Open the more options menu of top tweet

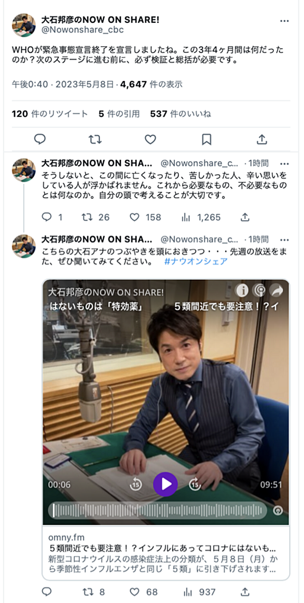pyautogui.click(x=284, y=21)
